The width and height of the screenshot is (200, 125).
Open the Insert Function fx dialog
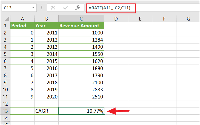click(x=78, y=8)
